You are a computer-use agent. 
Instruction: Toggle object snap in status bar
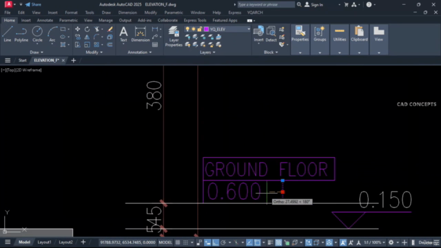tap(257, 242)
